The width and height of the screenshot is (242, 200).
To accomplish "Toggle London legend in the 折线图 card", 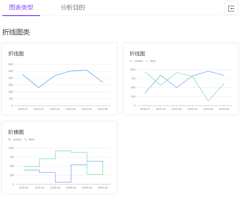I will coord(136,61).
